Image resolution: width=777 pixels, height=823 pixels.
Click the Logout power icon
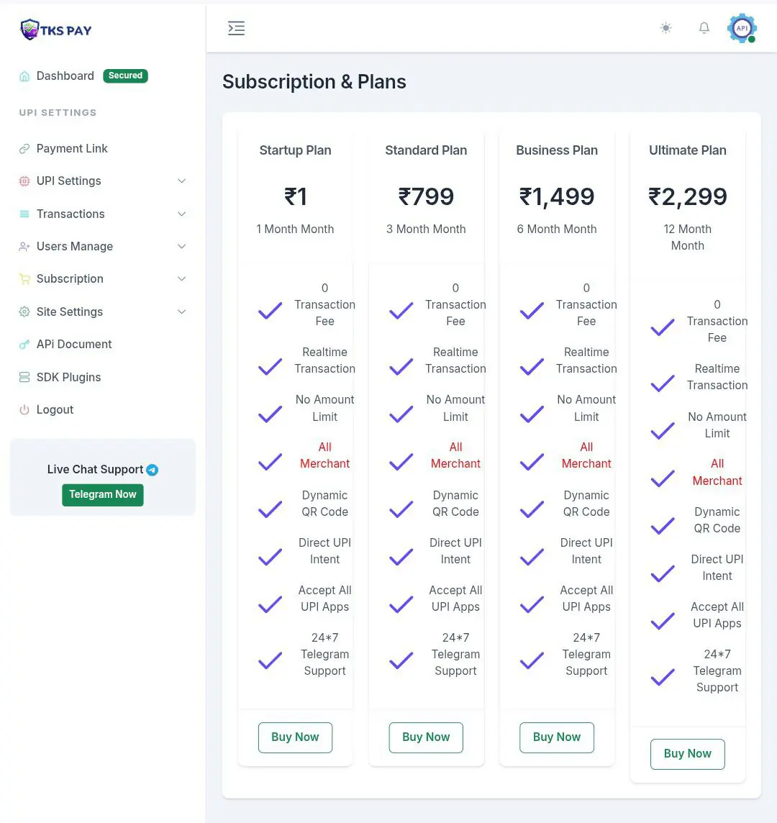[24, 410]
